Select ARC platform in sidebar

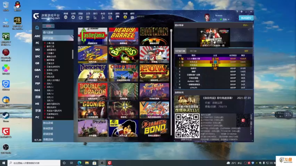pos(37,36)
